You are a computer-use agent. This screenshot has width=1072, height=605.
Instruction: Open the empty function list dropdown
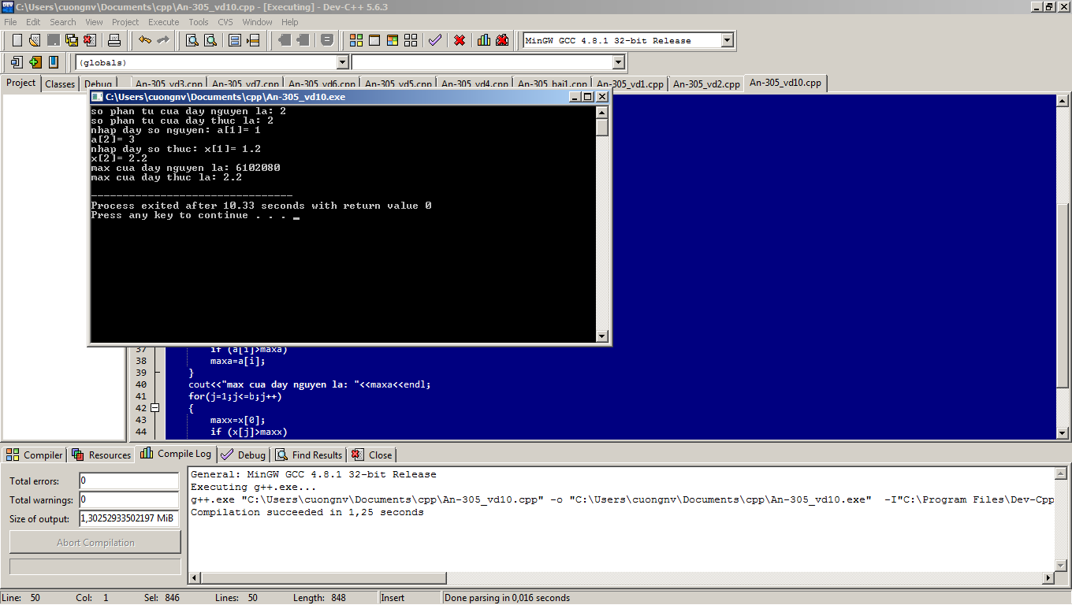[x=618, y=62]
